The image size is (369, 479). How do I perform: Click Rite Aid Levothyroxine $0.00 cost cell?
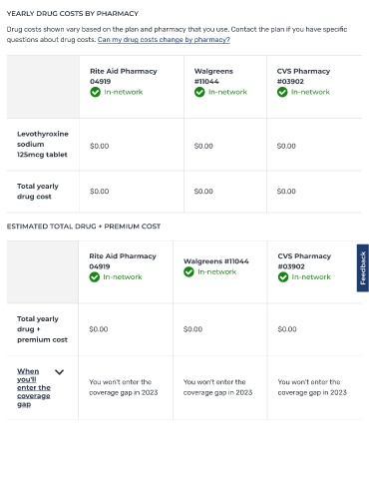click(100, 146)
